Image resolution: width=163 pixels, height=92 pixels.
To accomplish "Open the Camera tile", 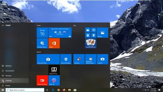I will pyautogui.click(x=102, y=59).
